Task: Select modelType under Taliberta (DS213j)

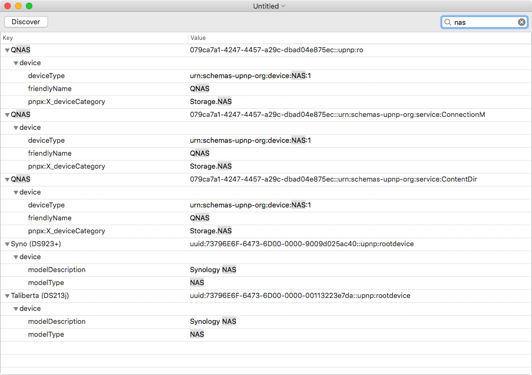Action: [266, 335]
